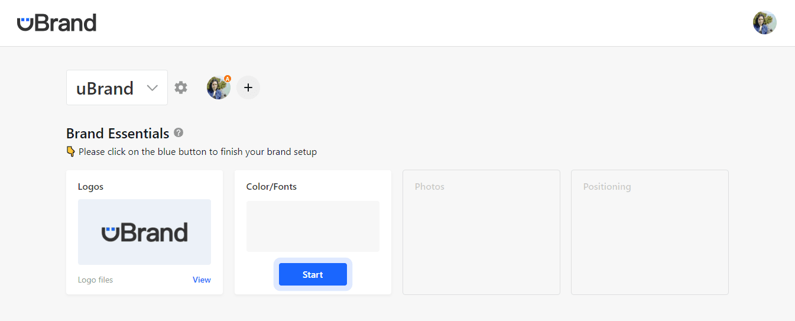Click the chevron arrow in brand selector
The height and width of the screenshot is (321, 795).
[152, 88]
